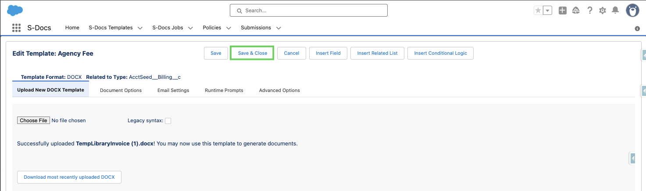Open the Submissions tab
Image resolution: width=646 pixels, height=191 pixels.
256,28
